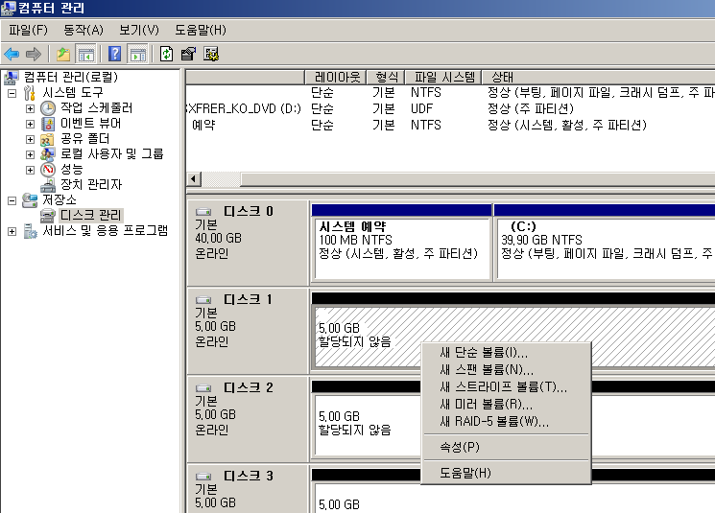This screenshot has height=513, width=715.
Task: Click the 디스크 3 drive icon
Action: tap(203, 477)
